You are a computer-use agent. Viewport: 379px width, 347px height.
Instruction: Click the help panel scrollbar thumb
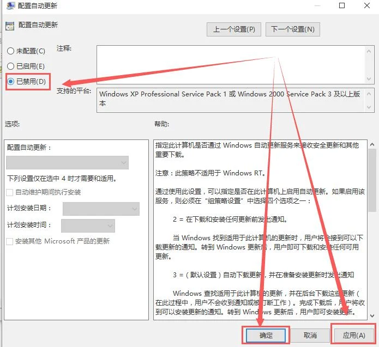(x=372, y=180)
